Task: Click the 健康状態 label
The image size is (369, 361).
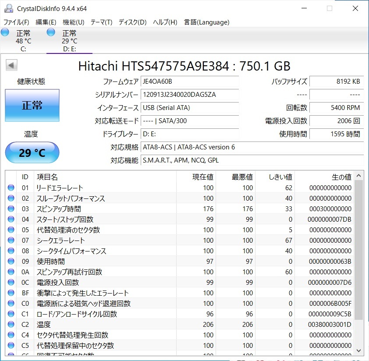Action: pyautogui.click(x=31, y=81)
